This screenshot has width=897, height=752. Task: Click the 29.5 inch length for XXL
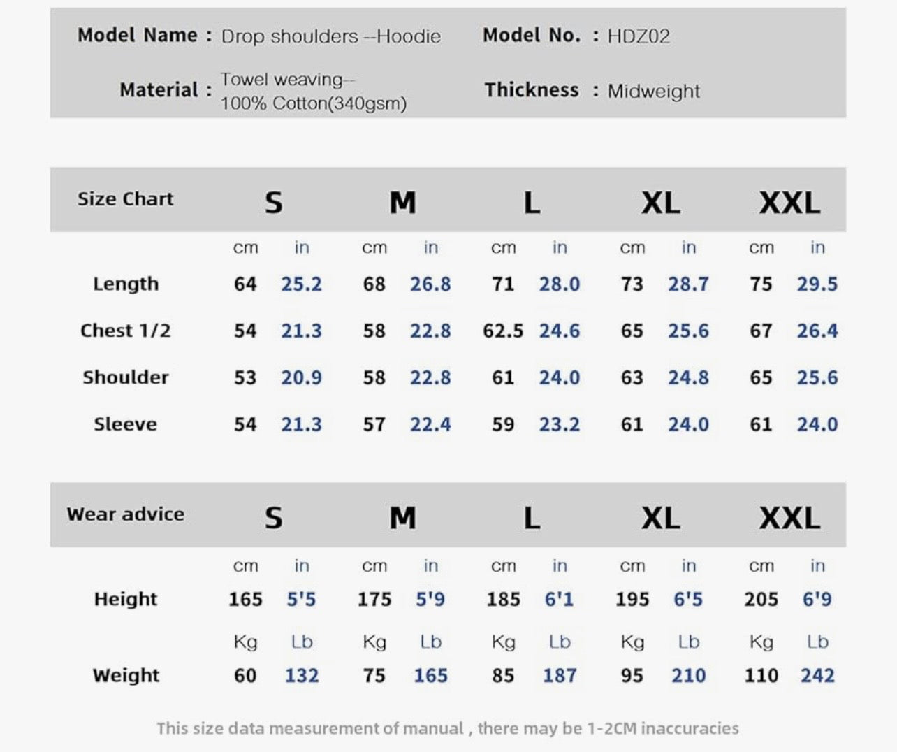pyautogui.click(x=817, y=284)
